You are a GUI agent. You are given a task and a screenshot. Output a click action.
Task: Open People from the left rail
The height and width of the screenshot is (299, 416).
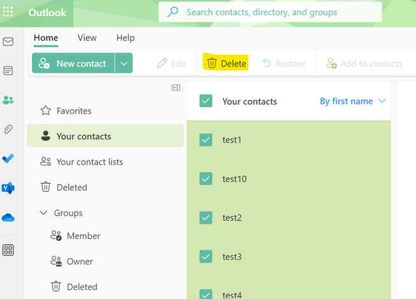click(8, 100)
